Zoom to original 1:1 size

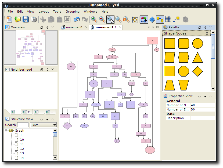(x=110, y=19)
